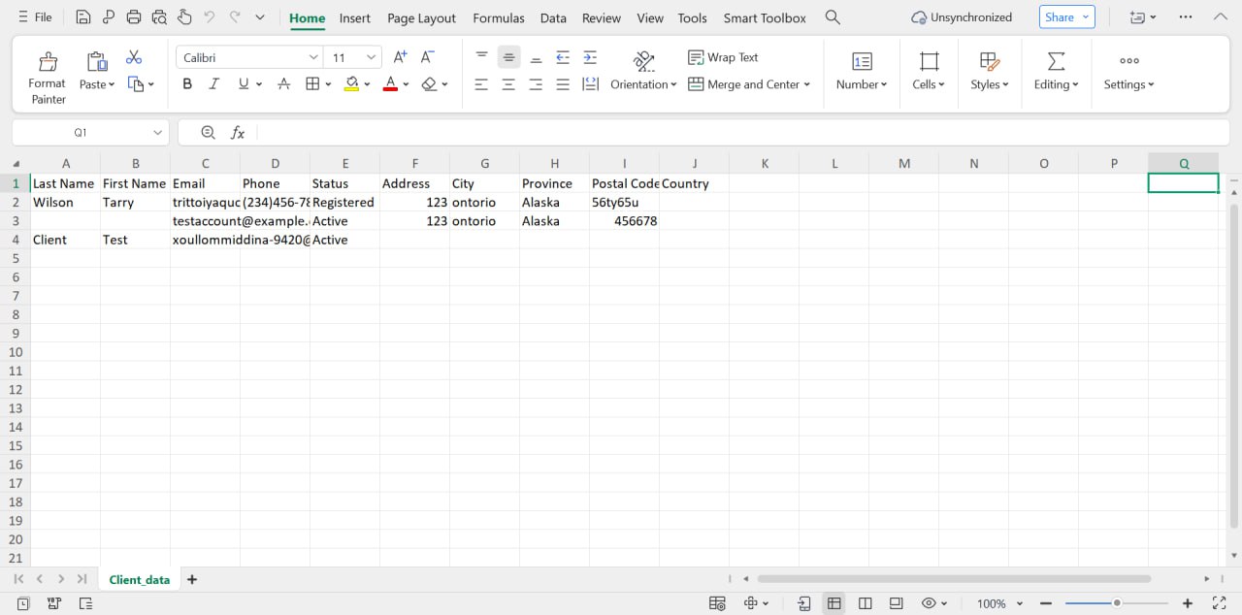This screenshot has height=615, width=1242.
Task: Switch to page layout view icon
Action: tap(897, 603)
